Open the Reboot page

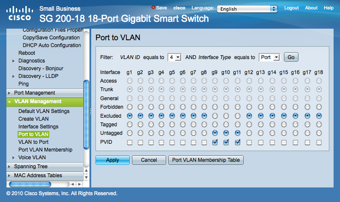27,53
